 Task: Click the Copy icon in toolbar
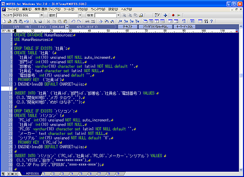54,21
